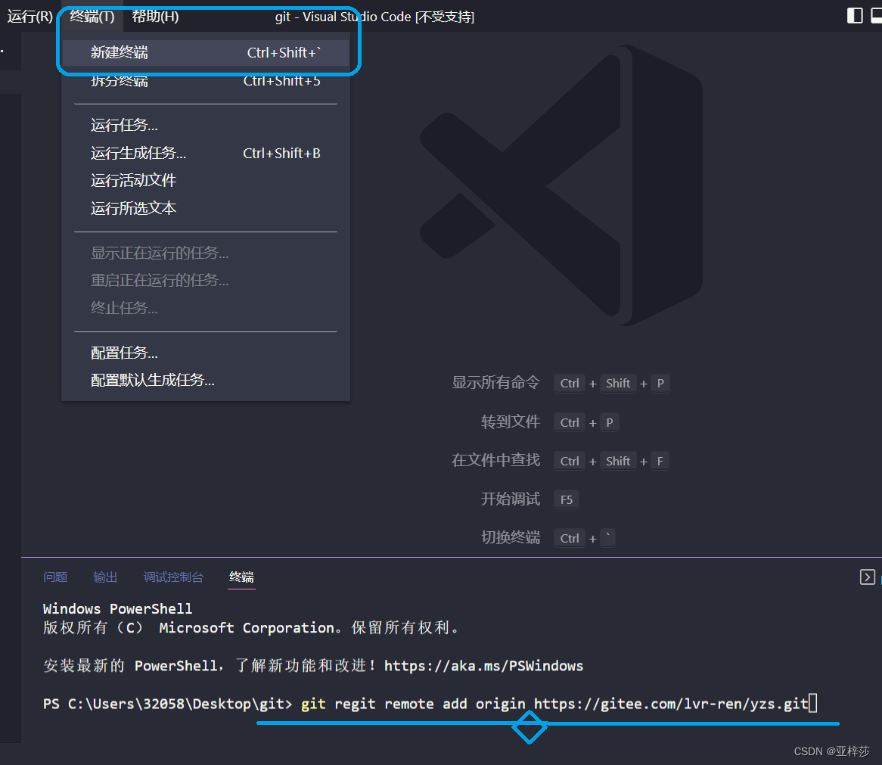Screen dimensions: 882x765
Task: Choose 配置任务... menu entry
Action: pyautogui.click(x=206, y=353)
